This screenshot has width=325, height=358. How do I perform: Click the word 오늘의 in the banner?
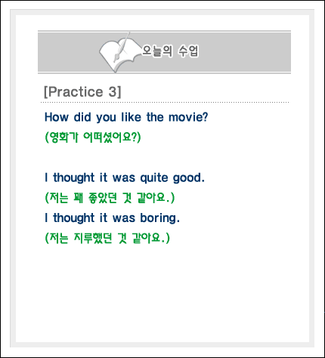click(157, 51)
